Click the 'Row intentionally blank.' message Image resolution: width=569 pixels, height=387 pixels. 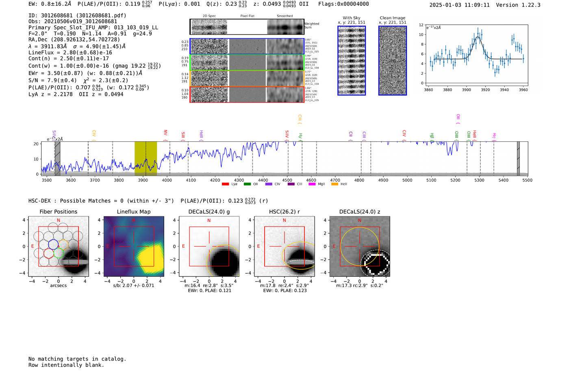tap(66, 365)
